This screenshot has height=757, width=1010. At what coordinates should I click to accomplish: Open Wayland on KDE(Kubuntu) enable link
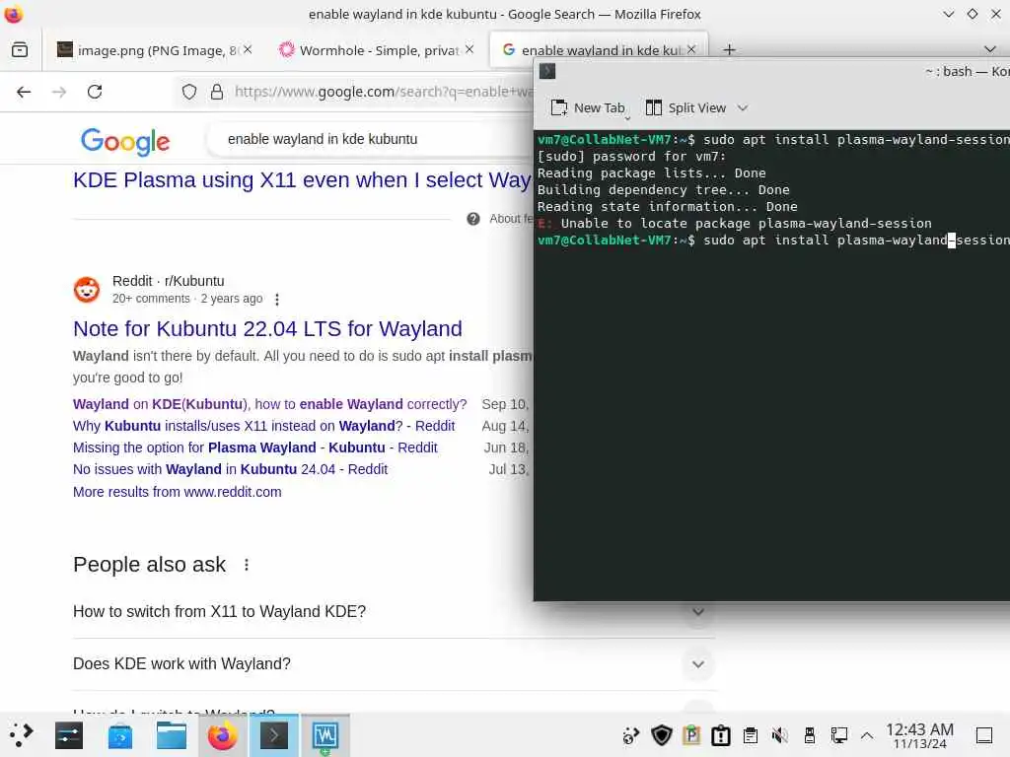point(269,404)
